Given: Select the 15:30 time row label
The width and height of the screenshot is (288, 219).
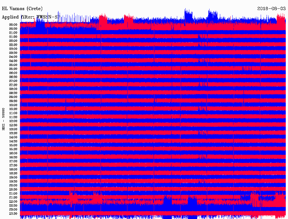Looking at the screenshot, I should click(x=13, y=149).
